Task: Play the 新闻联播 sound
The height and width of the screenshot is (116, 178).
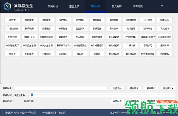Action: [29, 28]
